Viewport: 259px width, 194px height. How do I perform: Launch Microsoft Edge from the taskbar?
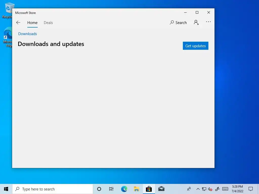click(124, 189)
